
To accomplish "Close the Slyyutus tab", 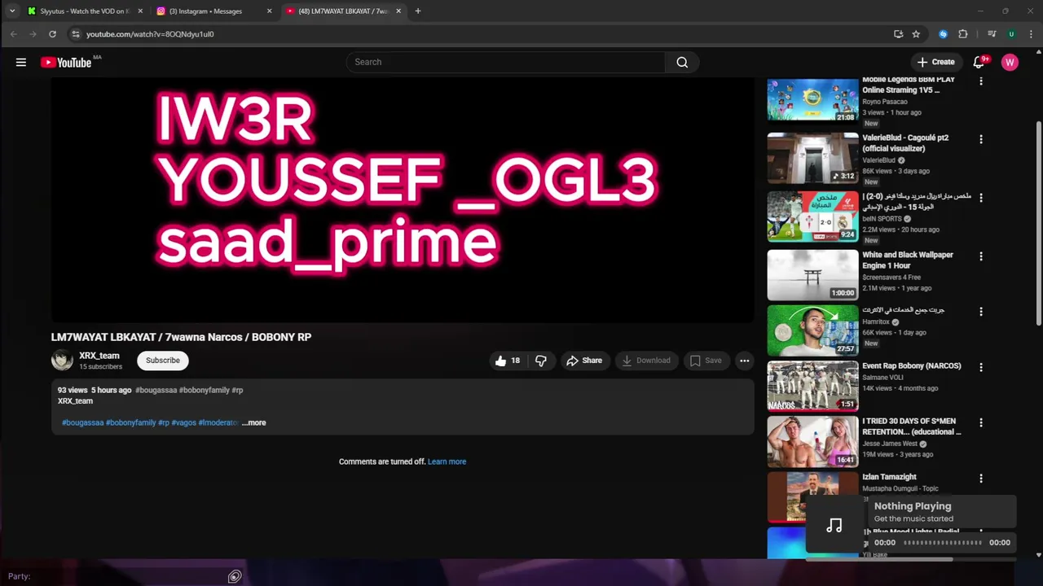I will pyautogui.click(x=140, y=11).
